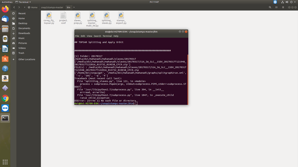Open Other Locations in sidebar
The width and height of the screenshot is (298, 167).
coord(26,59)
